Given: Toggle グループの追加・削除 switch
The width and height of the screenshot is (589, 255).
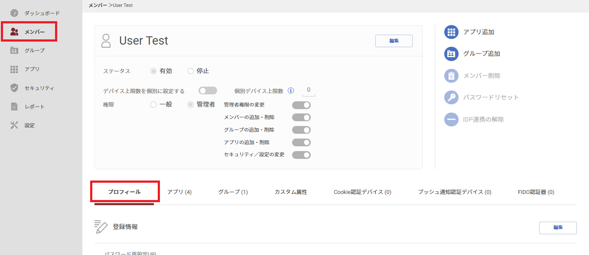Looking at the screenshot, I should point(301,130).
